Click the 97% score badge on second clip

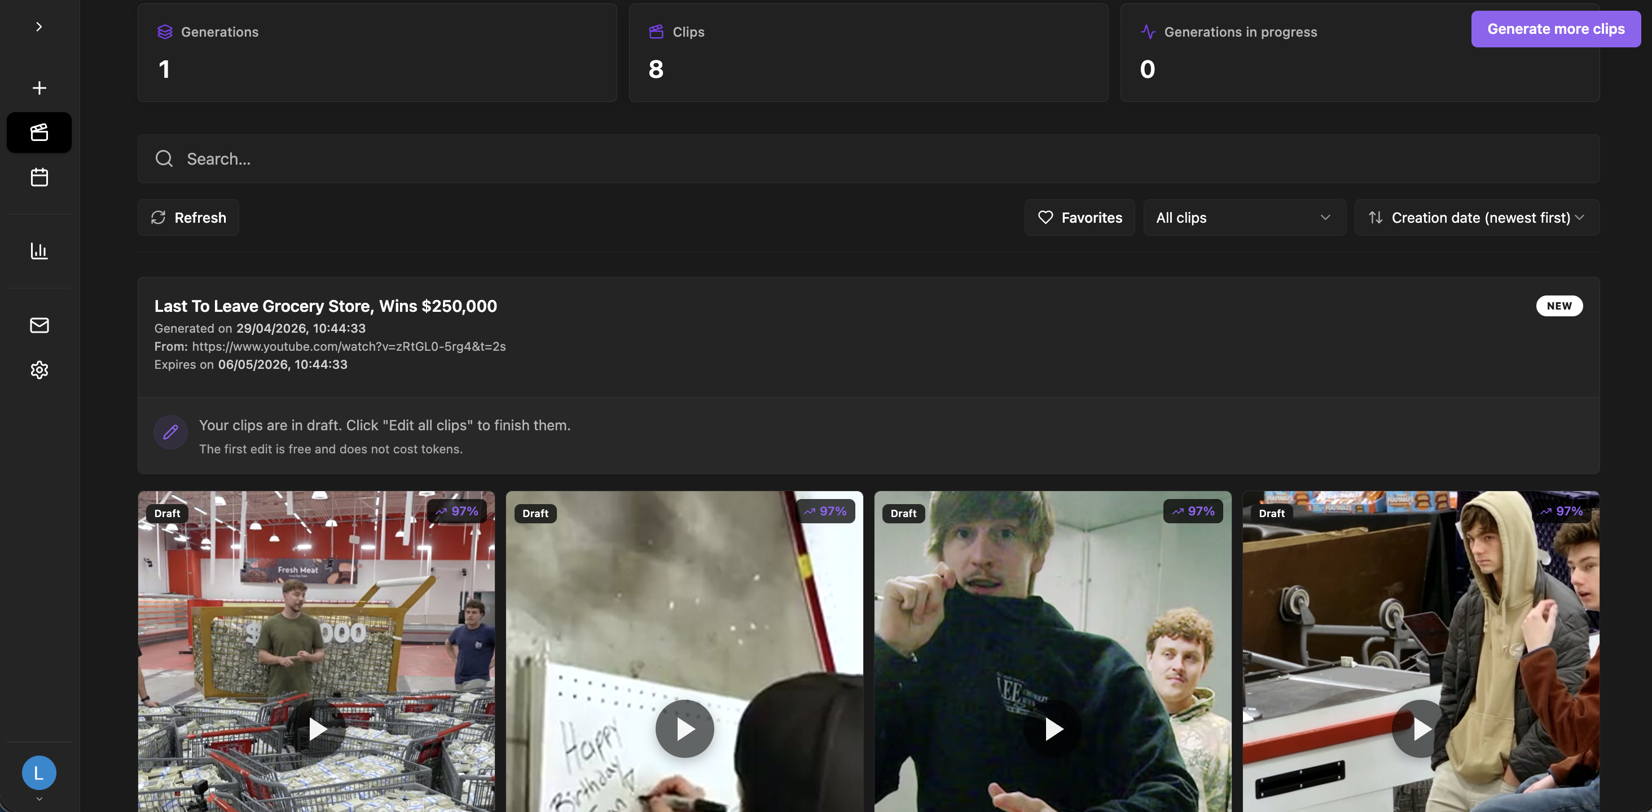tap(826, 511)
